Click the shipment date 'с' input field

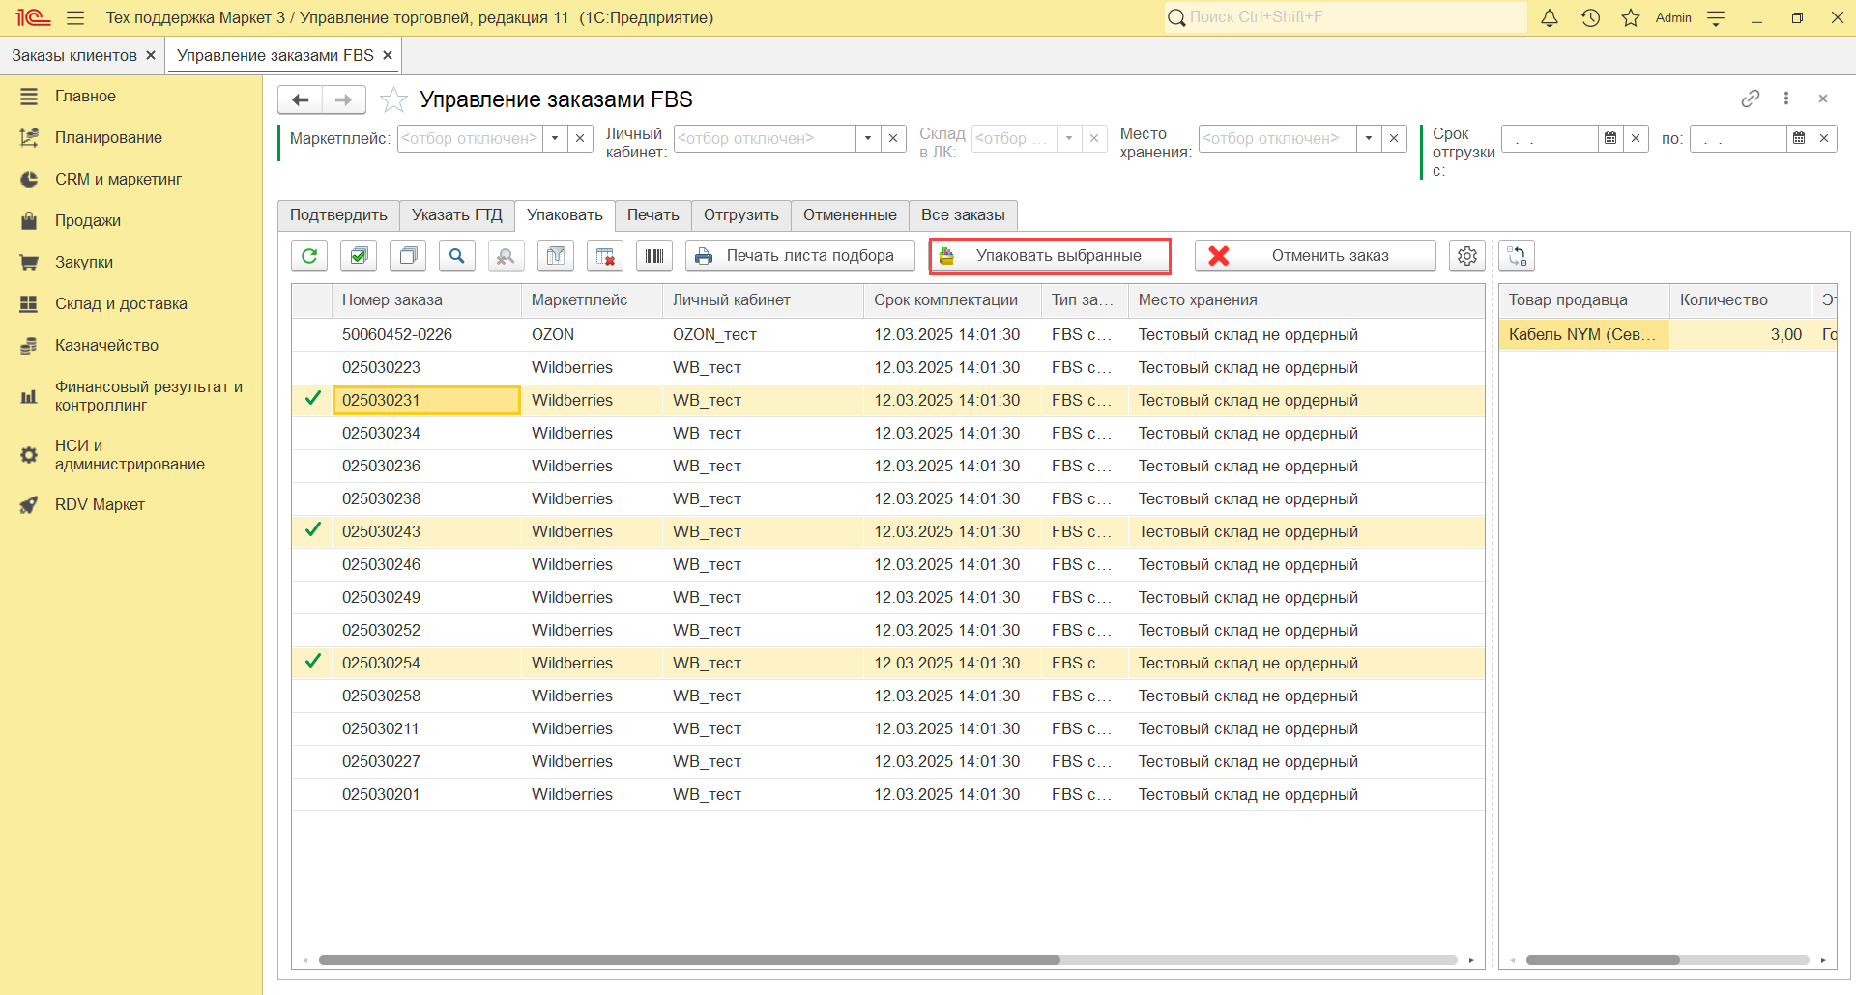pyautogui.click(x=1550, y=138)
